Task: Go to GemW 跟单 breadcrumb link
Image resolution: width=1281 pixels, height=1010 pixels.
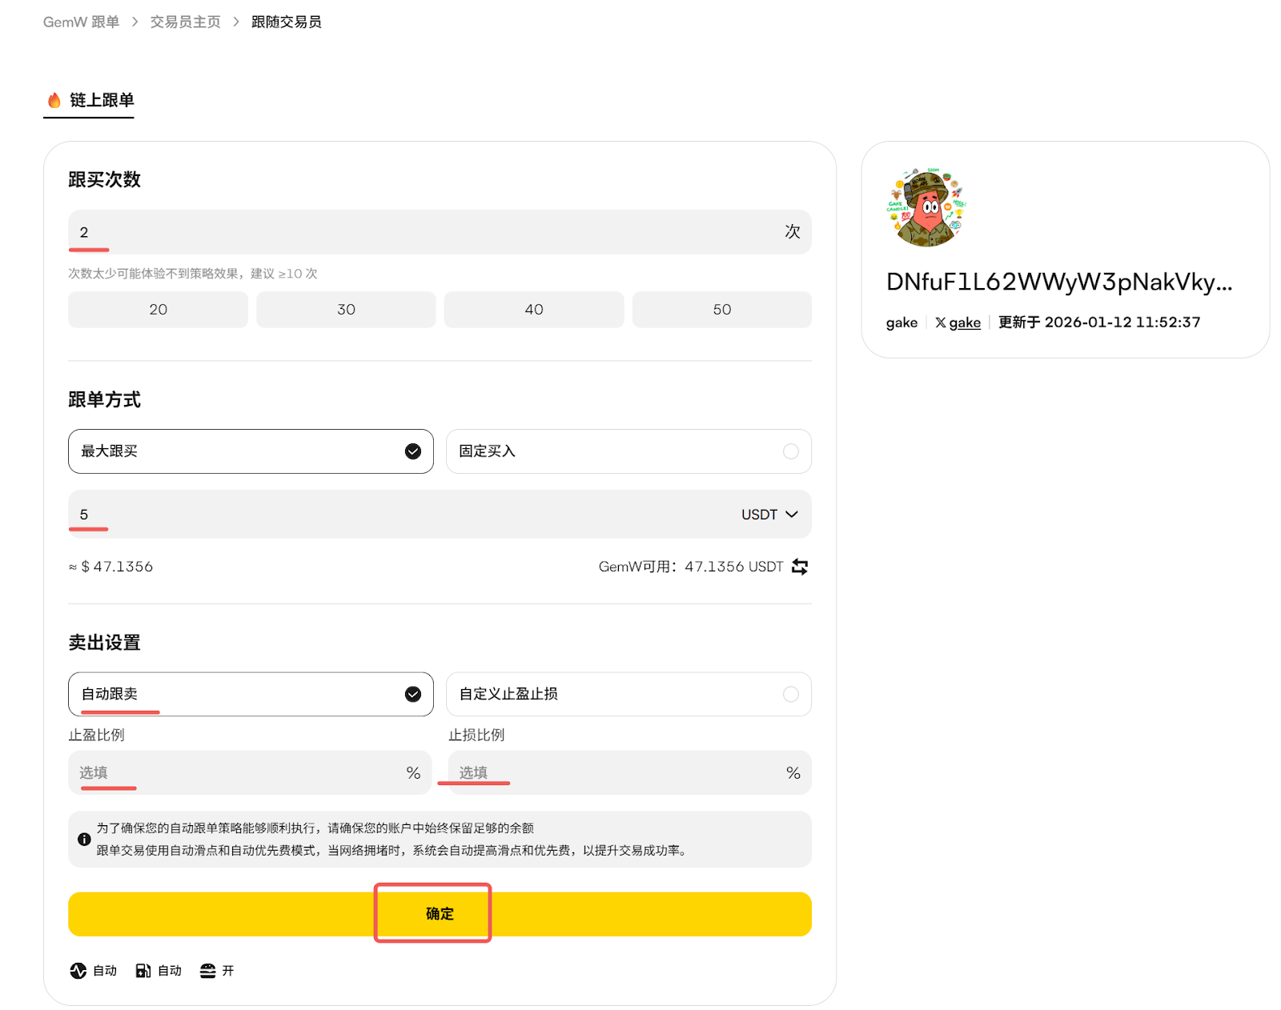Action: [x=81, y=22]
